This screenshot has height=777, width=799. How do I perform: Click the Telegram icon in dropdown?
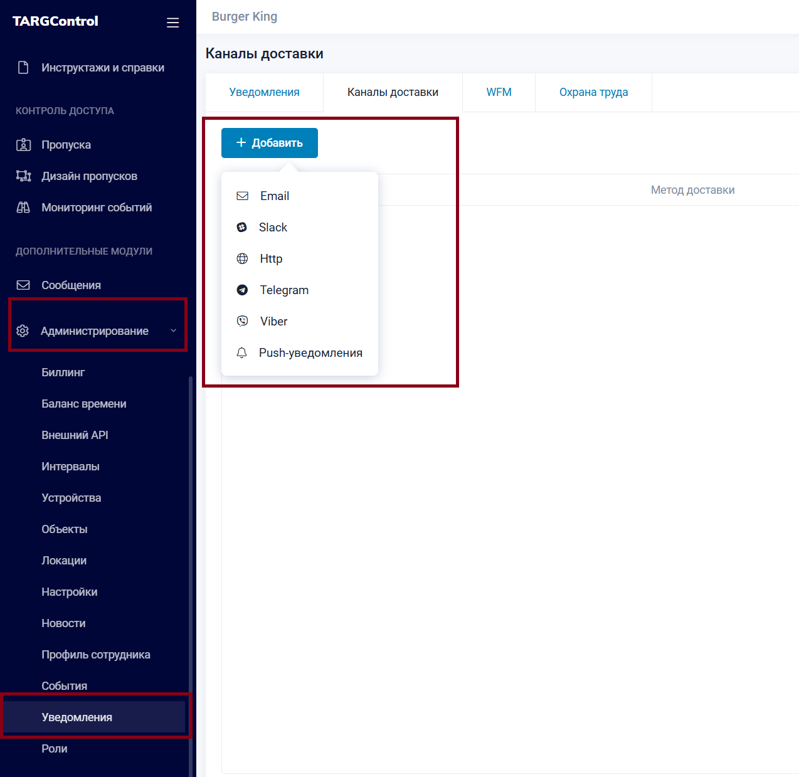click(x=242, y=290)
